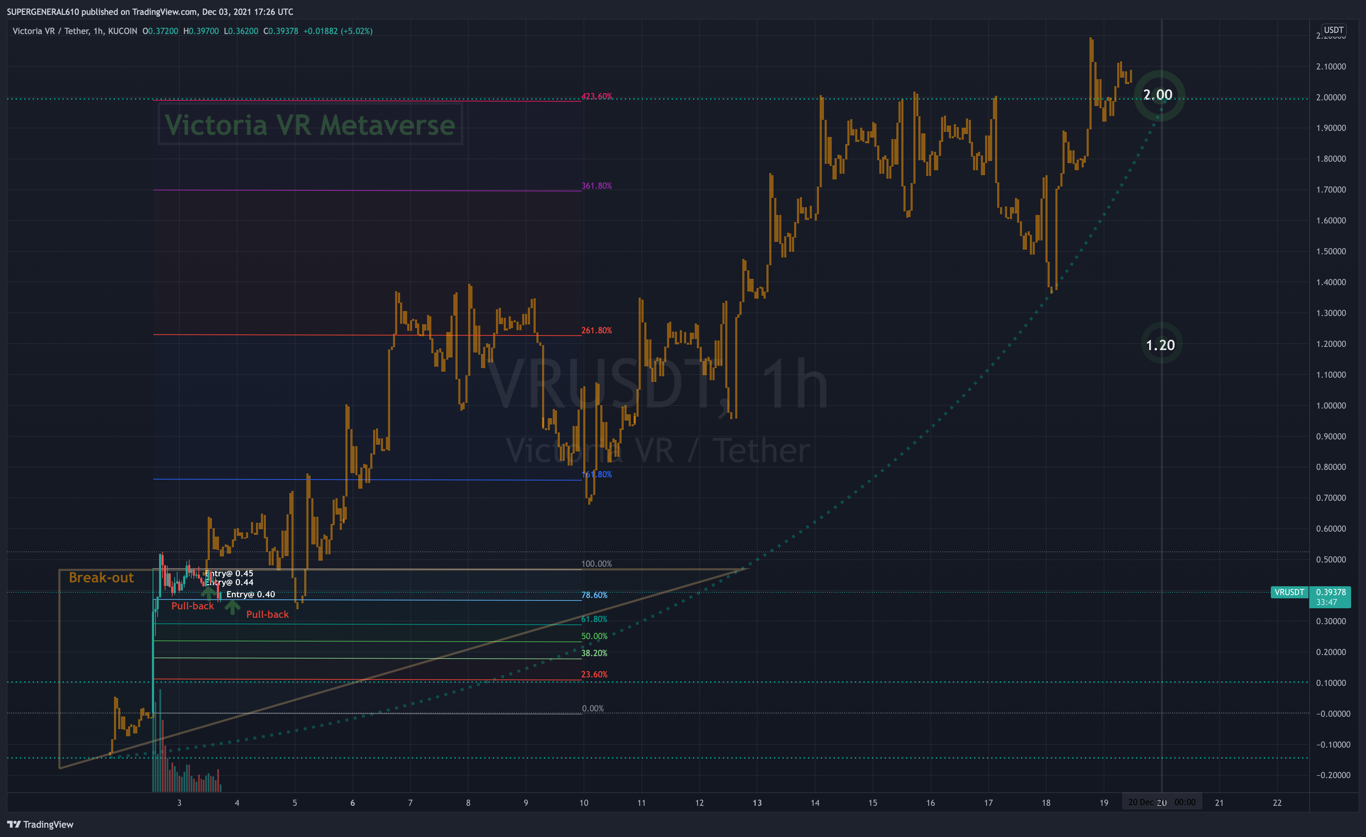This screenshot has width=1366, height=837.
Task: Click the 0.50000 price axis label
Action: 1331,559
